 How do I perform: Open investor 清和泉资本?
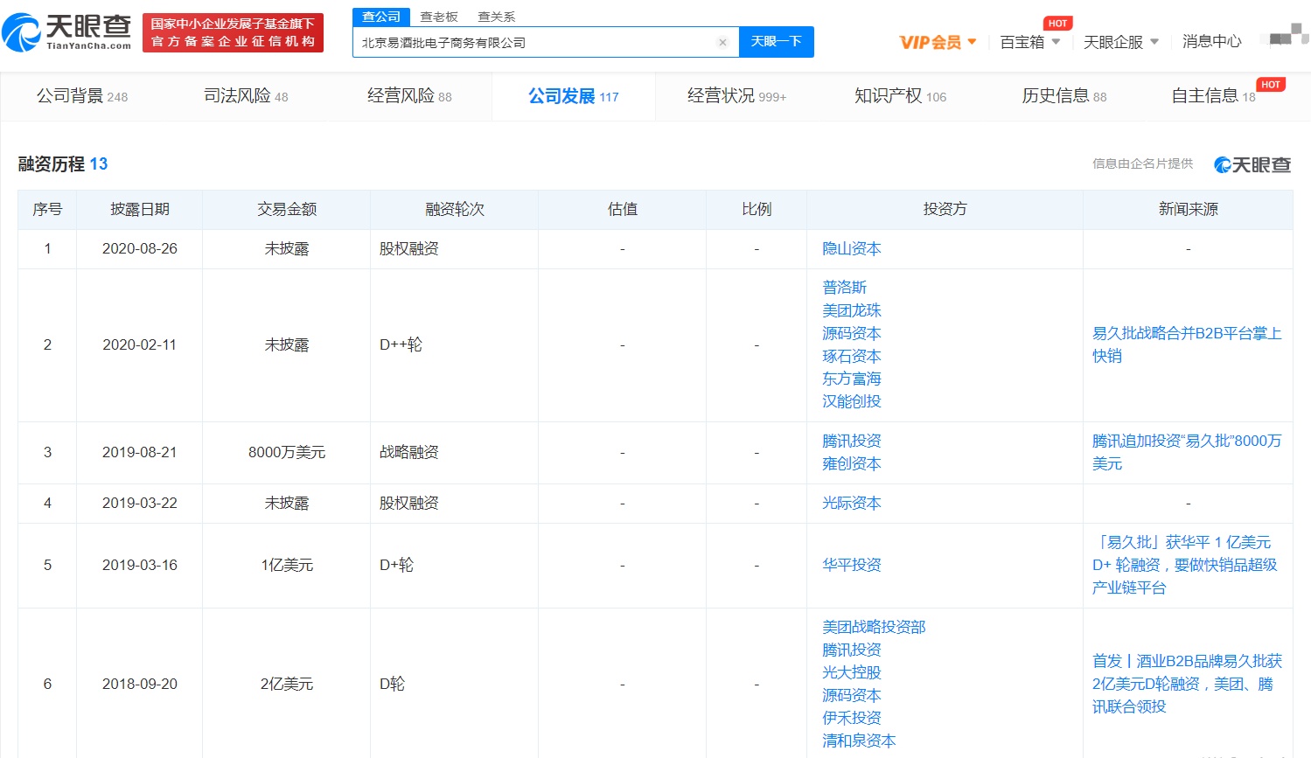[859, 741]
